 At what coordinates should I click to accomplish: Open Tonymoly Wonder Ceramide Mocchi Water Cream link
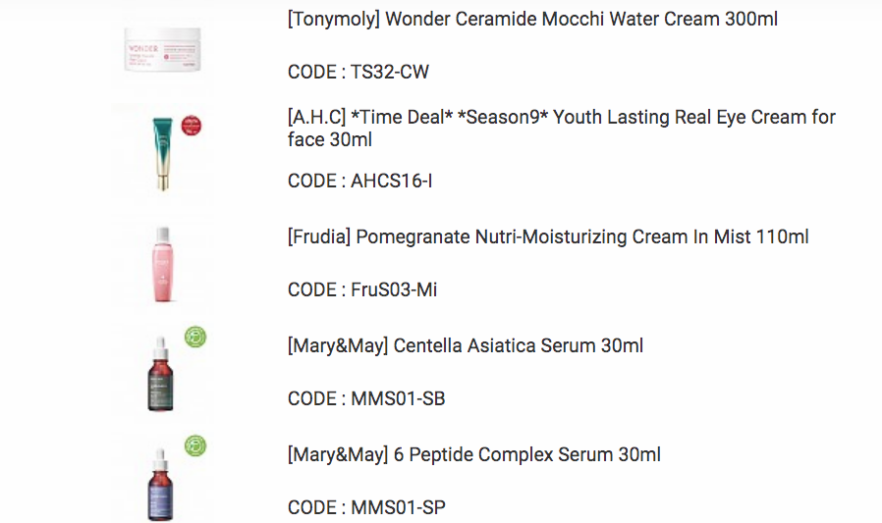532,19
